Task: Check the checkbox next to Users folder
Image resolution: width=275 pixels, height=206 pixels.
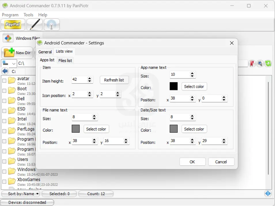Action: click(4, 161)
